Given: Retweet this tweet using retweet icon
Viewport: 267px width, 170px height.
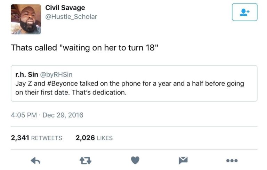Looking at the screenshot, I should coord(86,161).
